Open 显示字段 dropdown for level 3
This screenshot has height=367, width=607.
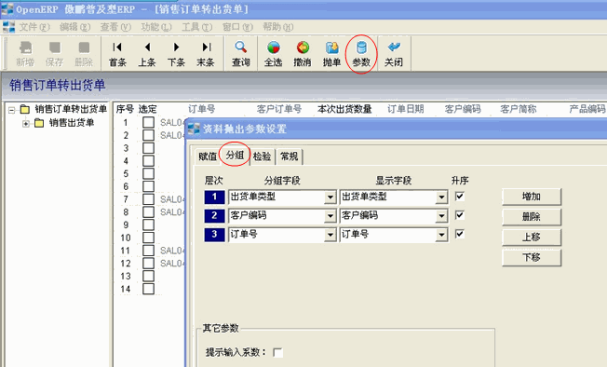click(x=441, y=235)
